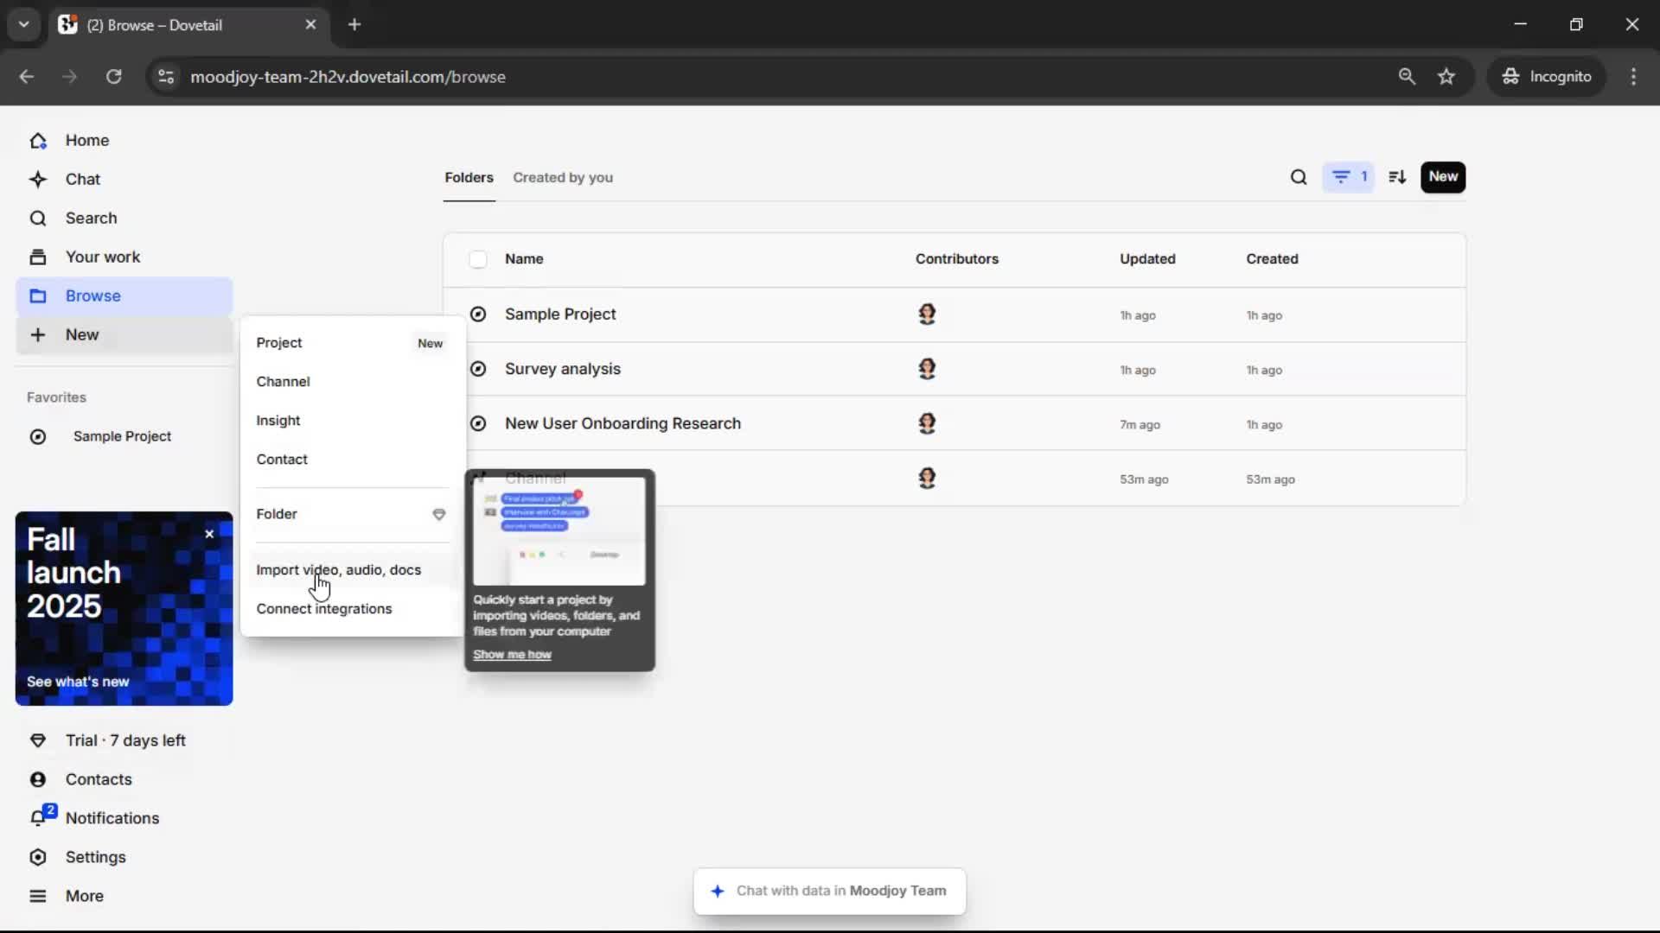The image size is (1660, 933).
Task: Close the Fall launch 2025 banner
Action: [209, 534]
